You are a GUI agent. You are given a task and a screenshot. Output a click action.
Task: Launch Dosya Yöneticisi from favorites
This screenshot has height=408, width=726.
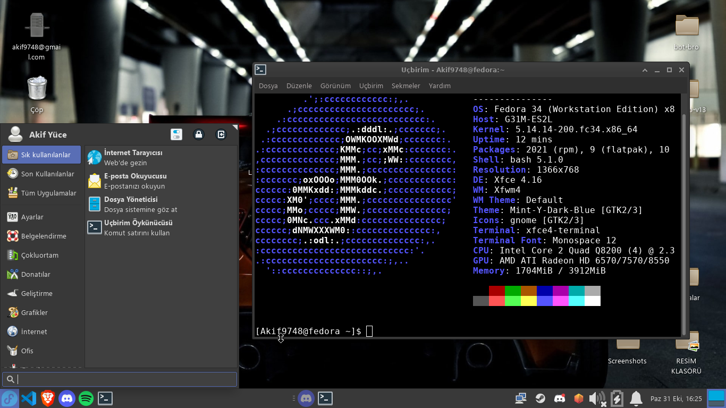click(161, 204)
